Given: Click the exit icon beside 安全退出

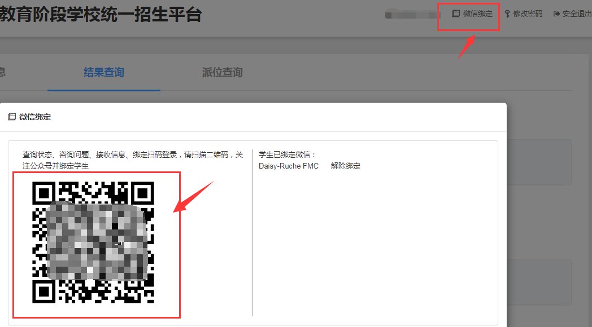Looking at the screenshot, I should point(556,14).
